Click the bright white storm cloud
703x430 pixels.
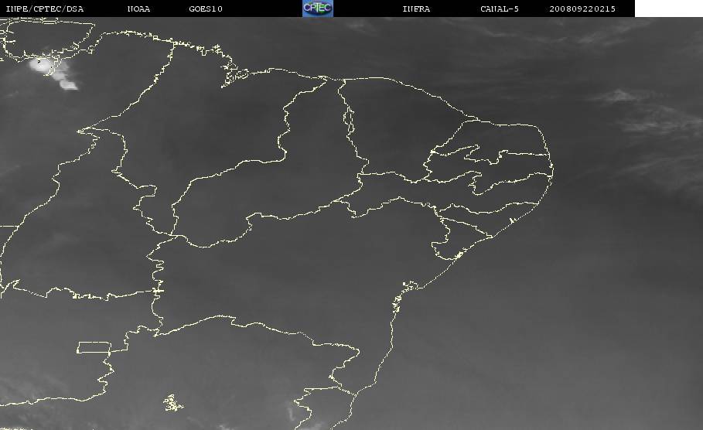click(42, 67)
